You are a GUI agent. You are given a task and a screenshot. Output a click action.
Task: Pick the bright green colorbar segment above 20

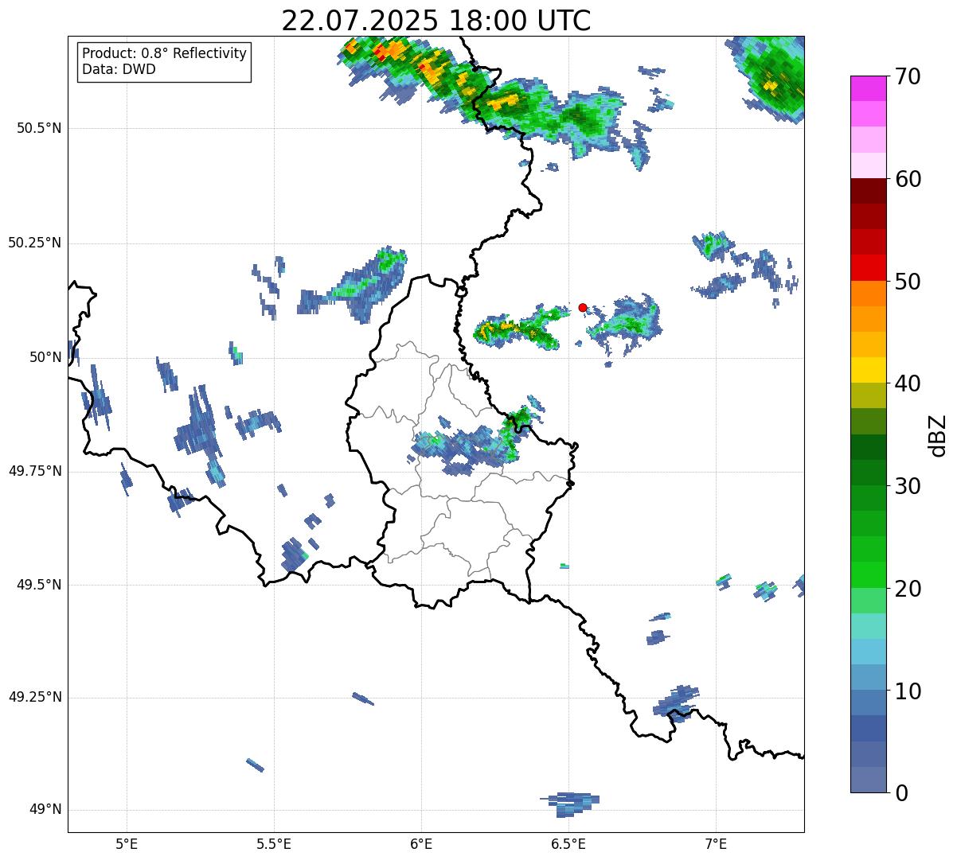[868, 574]
